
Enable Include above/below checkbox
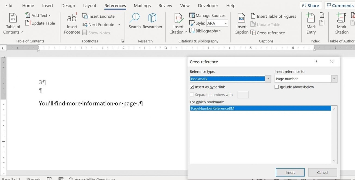pyautogui.click(x=277, y=87)
